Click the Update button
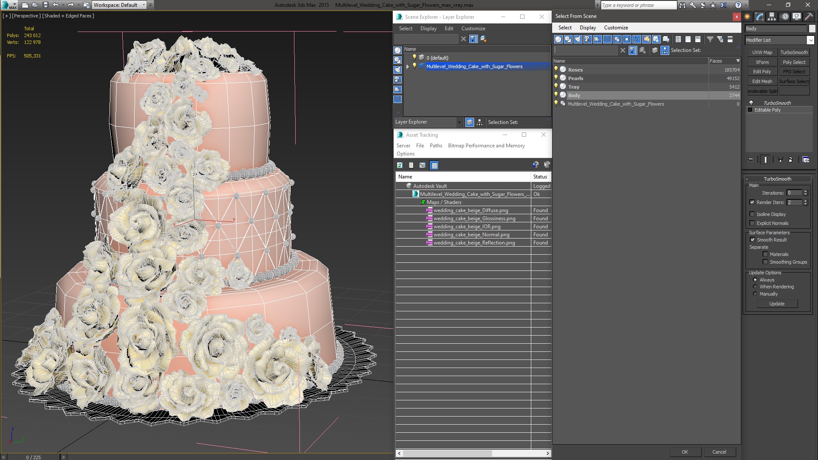The image size is (818, 460). 777,304
